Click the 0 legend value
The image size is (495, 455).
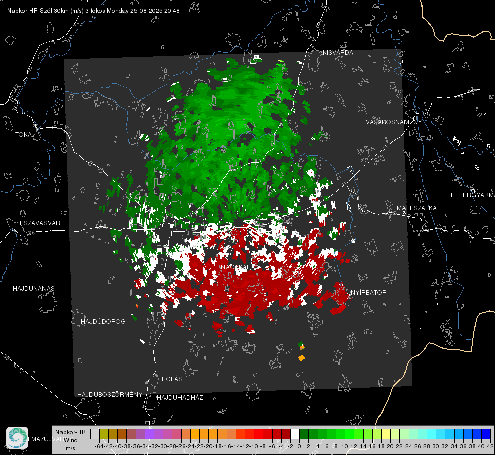(299, 446)
